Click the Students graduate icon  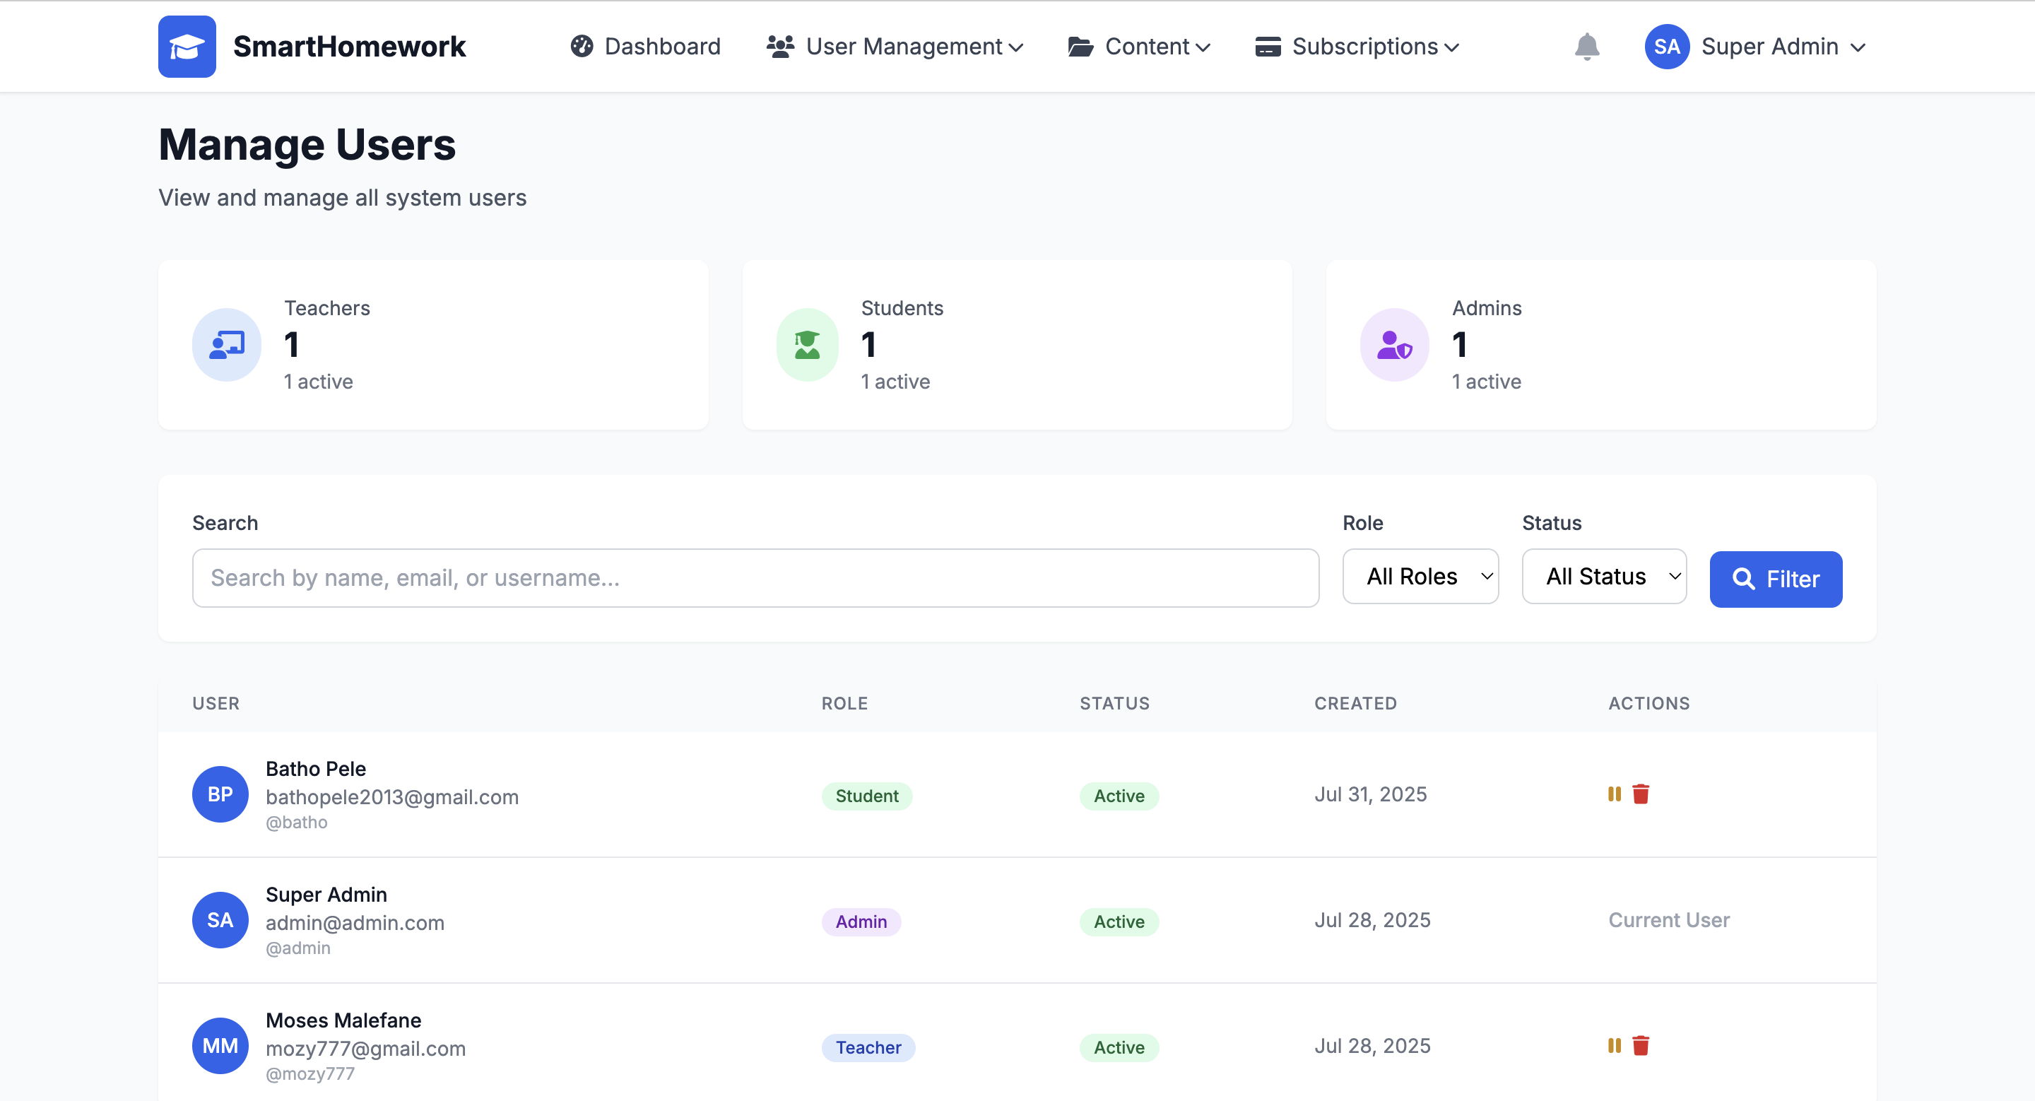point(806,345)
